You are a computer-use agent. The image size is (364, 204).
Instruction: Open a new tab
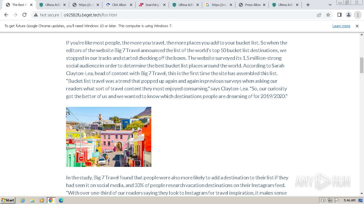click(308, 5)
